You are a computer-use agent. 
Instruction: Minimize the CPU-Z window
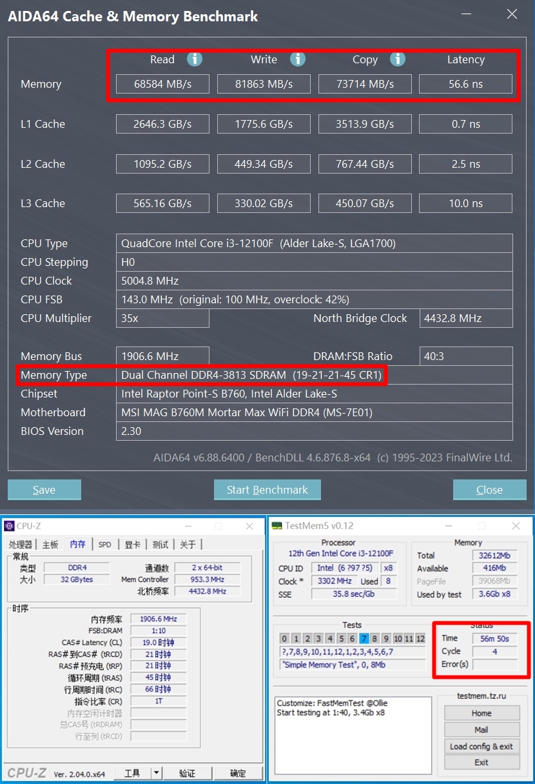click(188, 526)
